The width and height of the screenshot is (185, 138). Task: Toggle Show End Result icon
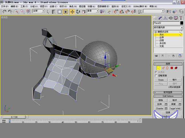(x=163, y=56)
